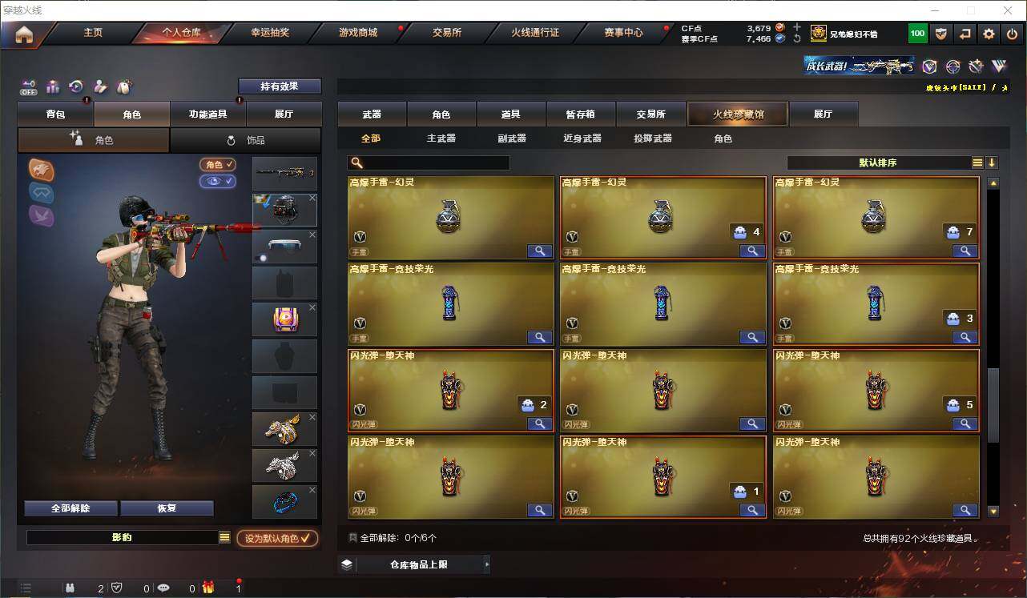
Task: Open settings gear icon in top right
Action: click(x=989, y=34)
